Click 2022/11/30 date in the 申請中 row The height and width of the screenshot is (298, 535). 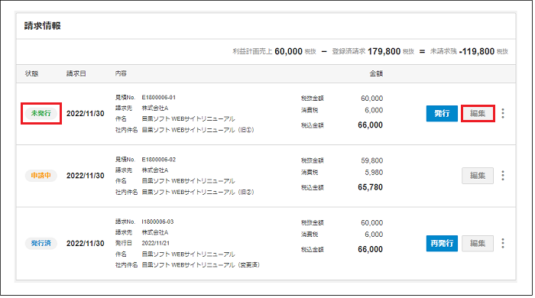pyautogui.click(x=86, y=176)
